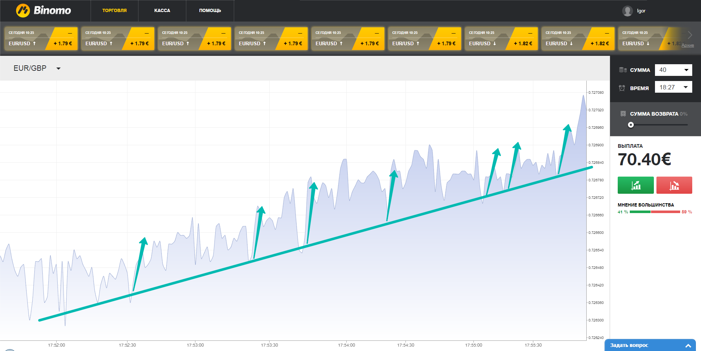Screen dimensions: 701x351
Task: Click the safe icon beside СУММА ВОЗВРАТА
Action: [623, 114]
